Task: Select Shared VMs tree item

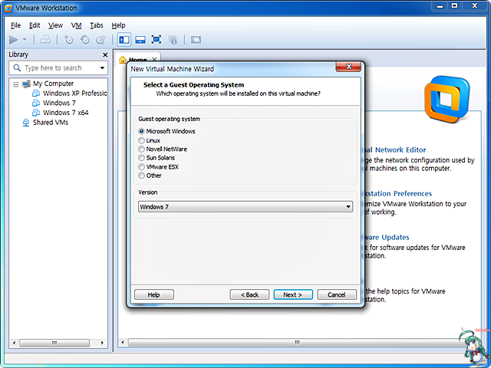Action: [x=51, y=123]
